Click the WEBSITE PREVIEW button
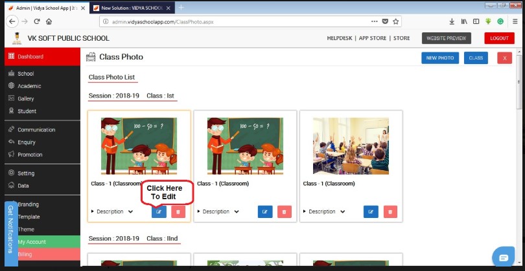 tap(447, 38)
